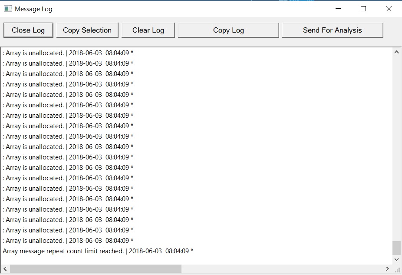Click the "Message Log" title bar text

tap(33, 9)
